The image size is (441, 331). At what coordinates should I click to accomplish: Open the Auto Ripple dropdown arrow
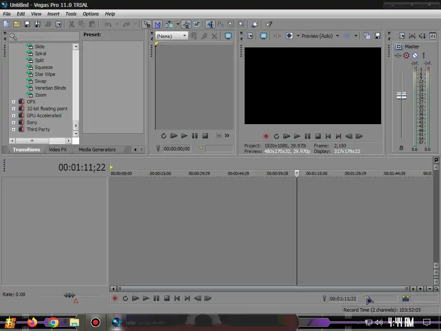pyautogui.click(x=178, y=24)
